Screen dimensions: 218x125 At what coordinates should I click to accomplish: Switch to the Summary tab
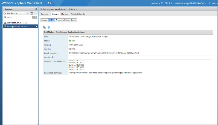[45, 14]
